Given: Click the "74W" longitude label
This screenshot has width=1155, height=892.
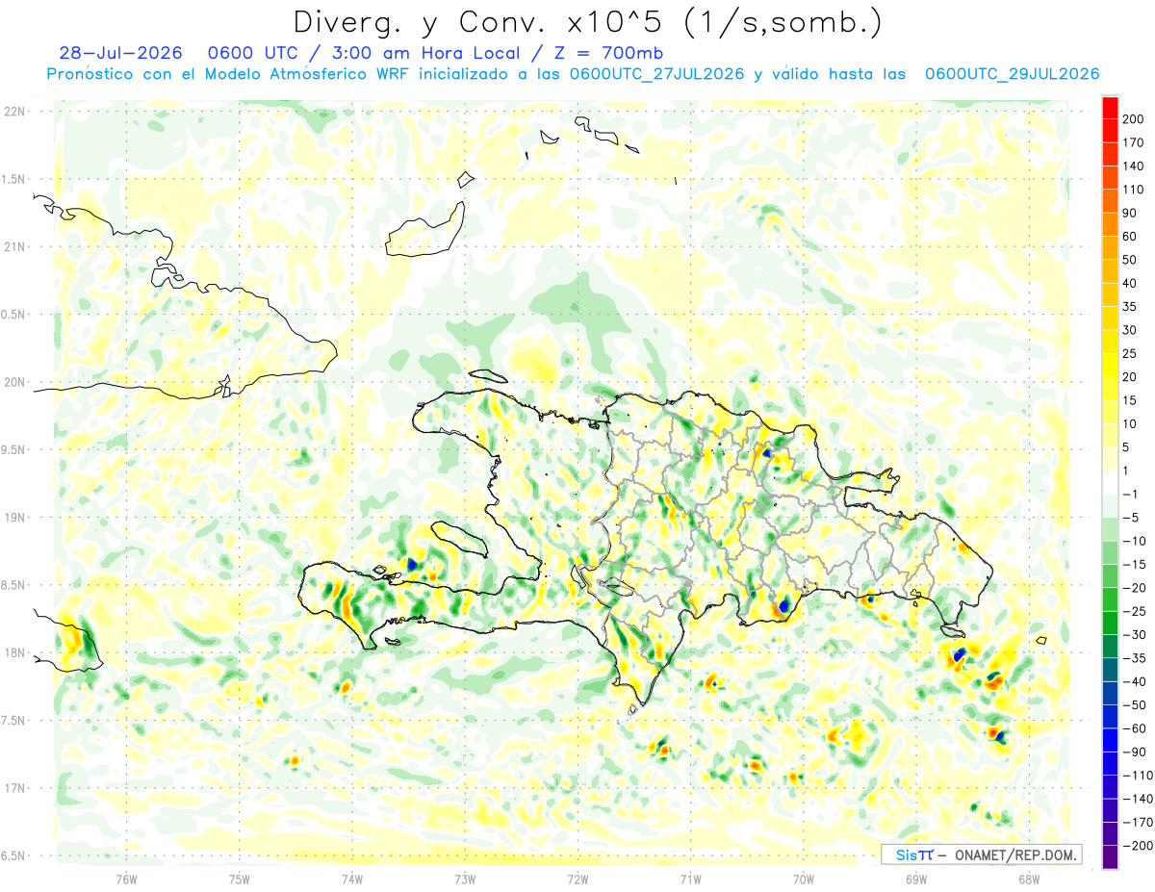Looking at the screenshot, I should point(352,879).
